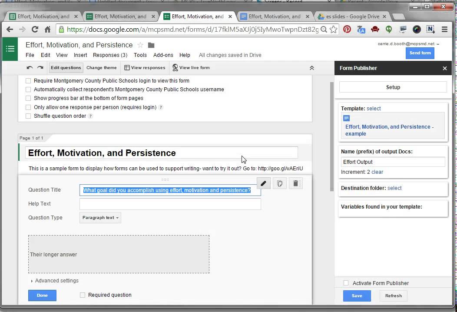Open the account dropdown next to the email address
Viewport: 457px width, 312px height.
[438, 44]
